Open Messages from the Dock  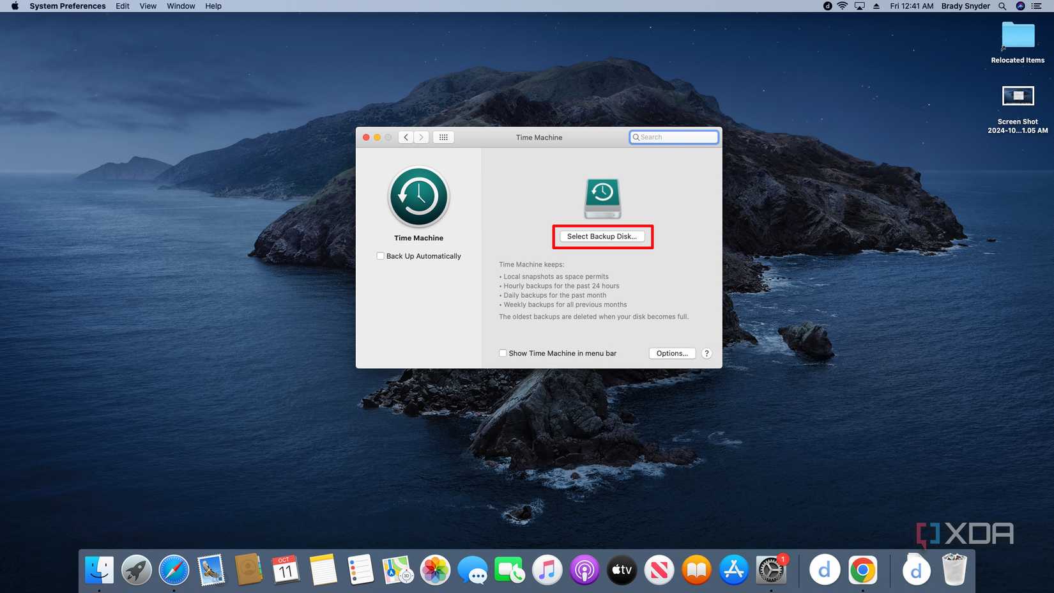pos(473,570)
